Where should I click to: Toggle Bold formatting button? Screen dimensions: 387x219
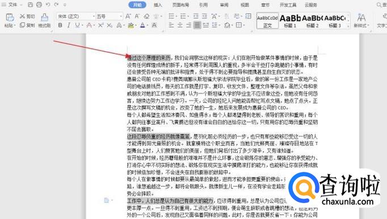[x=60, y=25]
